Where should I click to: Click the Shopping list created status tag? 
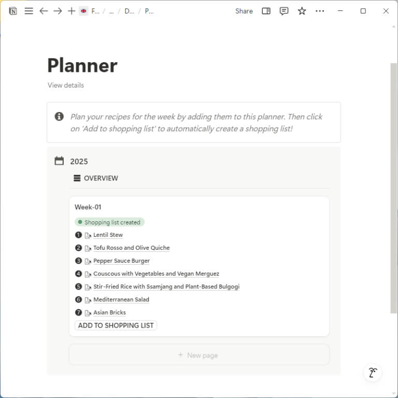(x=109, y=222)
